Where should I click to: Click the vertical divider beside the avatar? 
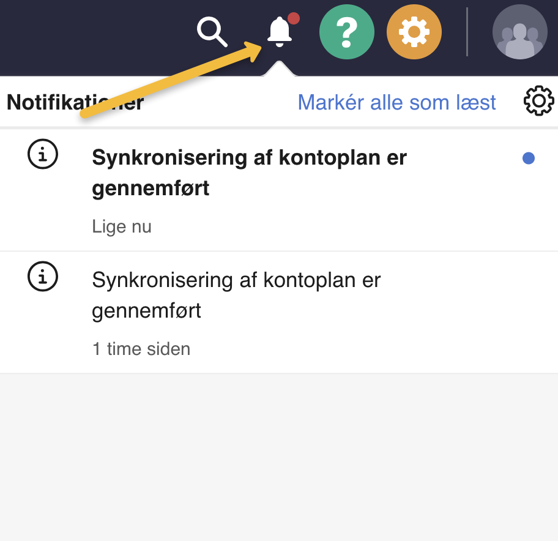467,32
